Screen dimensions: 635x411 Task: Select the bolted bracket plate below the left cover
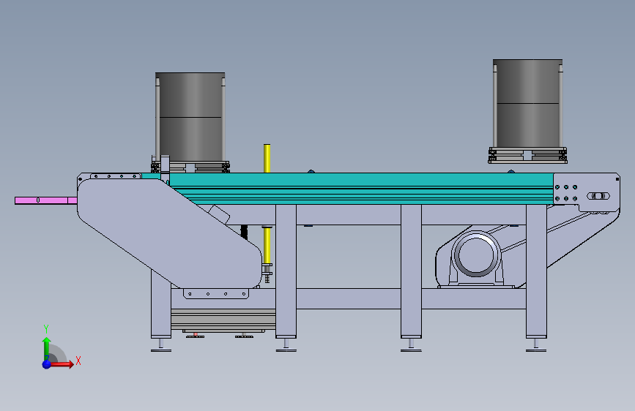pos(216,294)
